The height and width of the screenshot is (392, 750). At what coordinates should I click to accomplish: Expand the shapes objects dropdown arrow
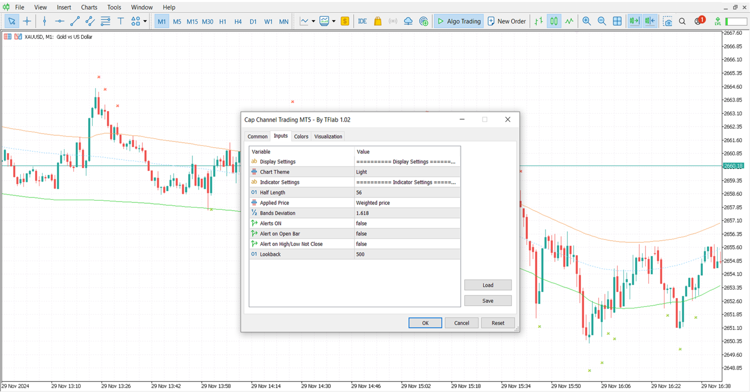tap(145, 21)
